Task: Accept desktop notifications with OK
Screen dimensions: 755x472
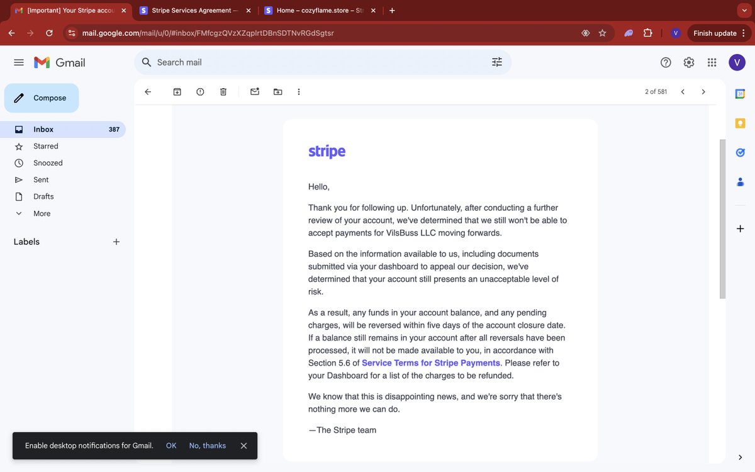Action: click(x=171, y=446)
